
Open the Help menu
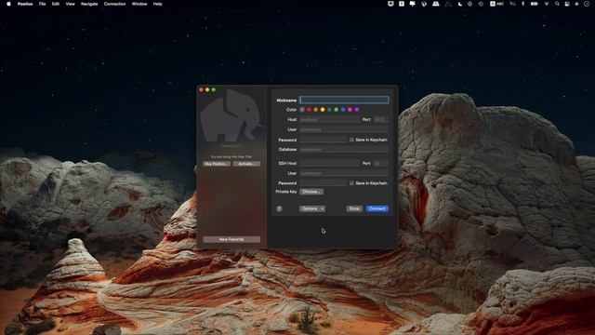pyautogui.click(x=157, y=4)
